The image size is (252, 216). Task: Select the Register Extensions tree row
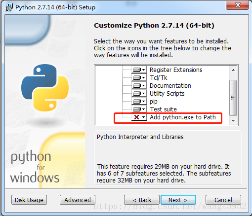(x=176, y=70)
